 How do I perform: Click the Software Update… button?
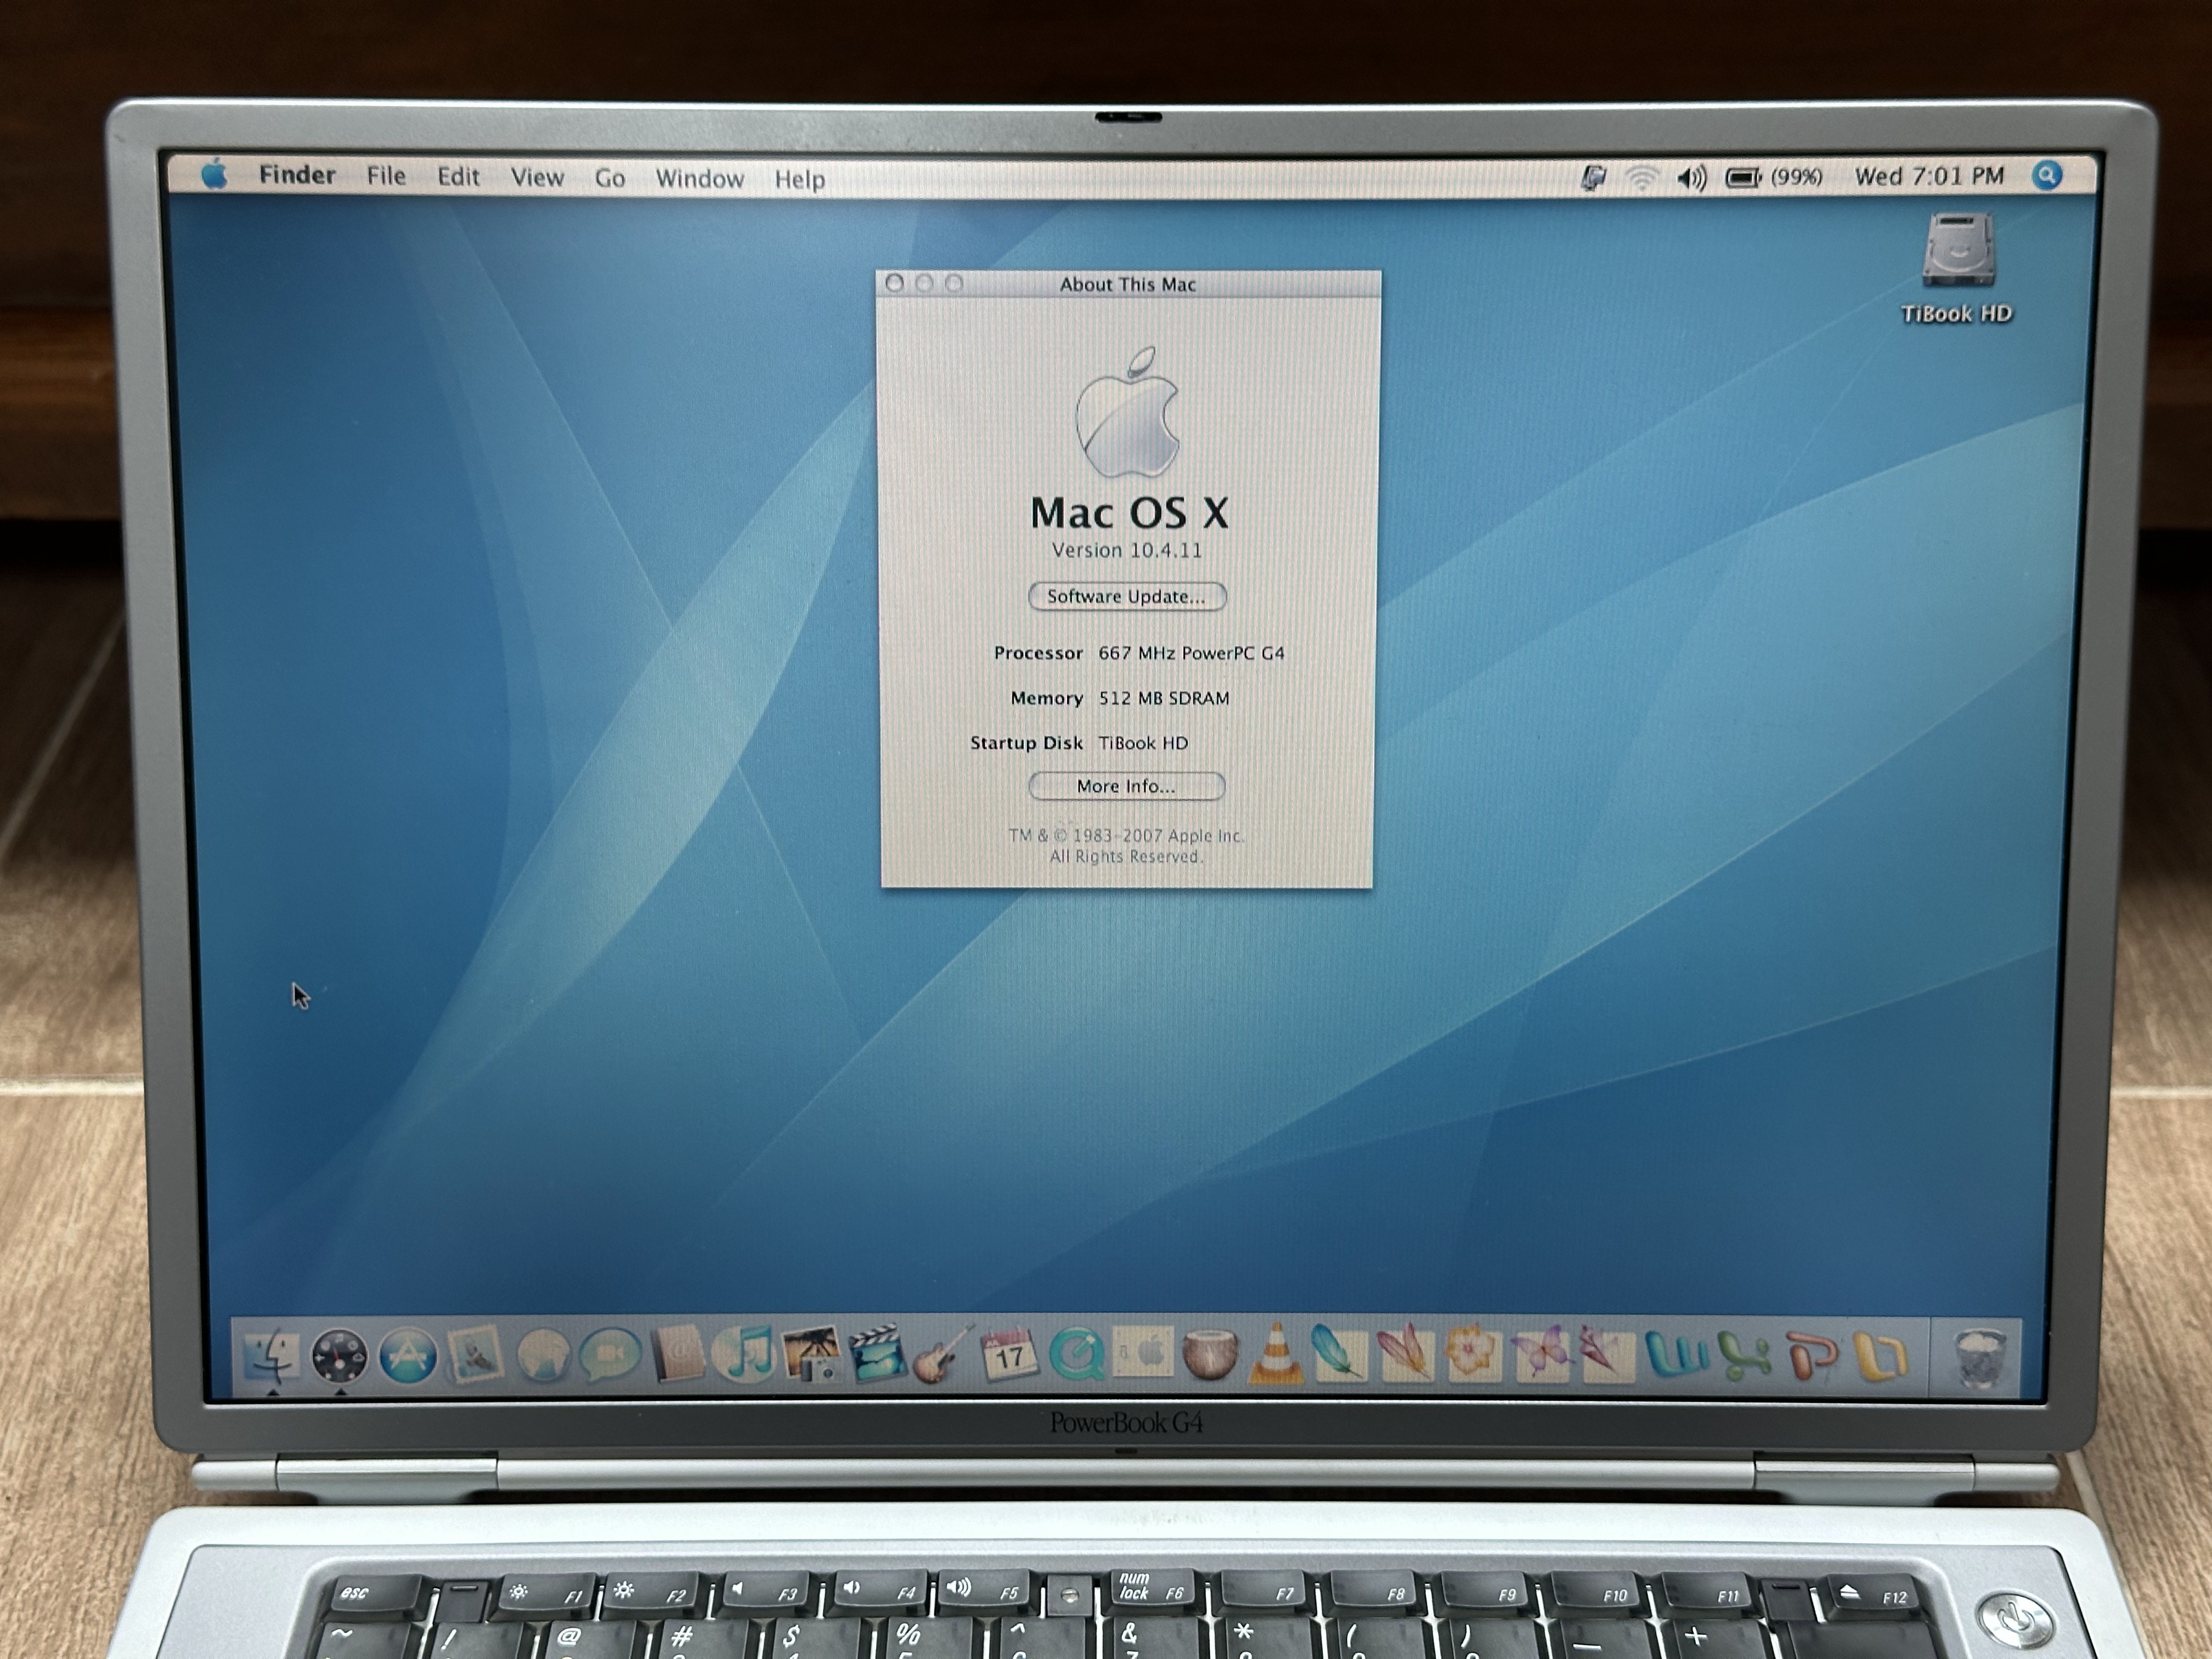[1127, 596]
